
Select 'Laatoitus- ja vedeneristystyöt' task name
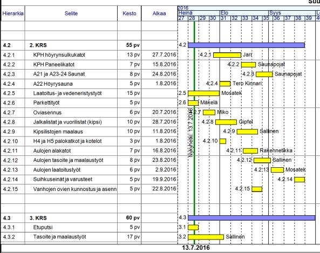67,93
